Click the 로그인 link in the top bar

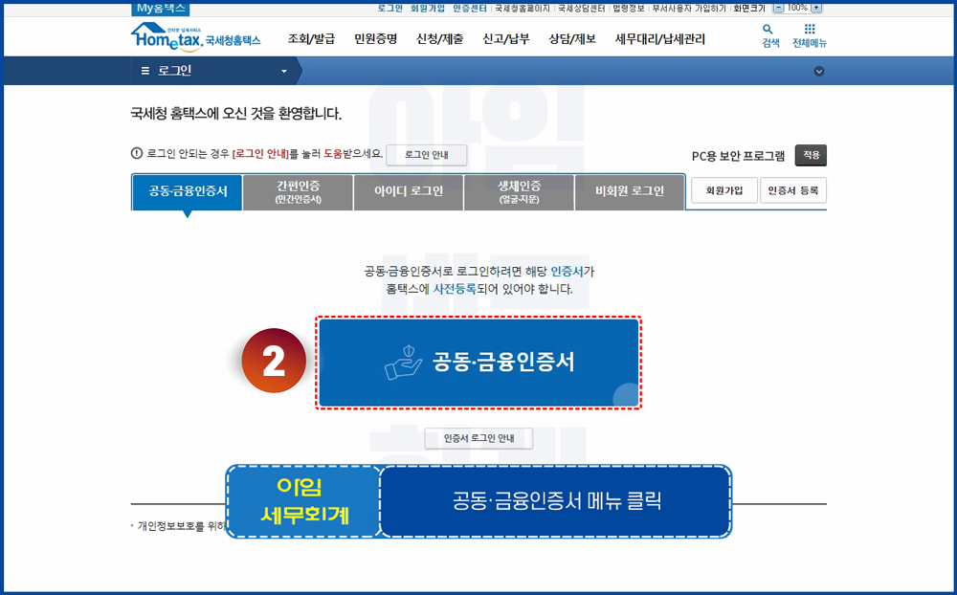(390, 8)
